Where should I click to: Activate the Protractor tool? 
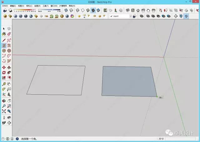point(4,89)
